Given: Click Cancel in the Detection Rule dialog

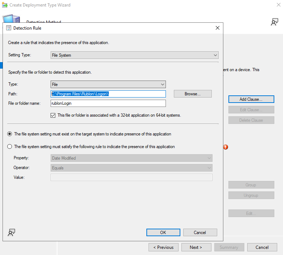Looking at the screenshot, I should coord(200,232).
